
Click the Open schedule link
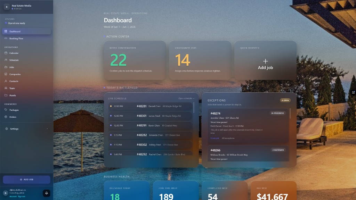[186, 98]
